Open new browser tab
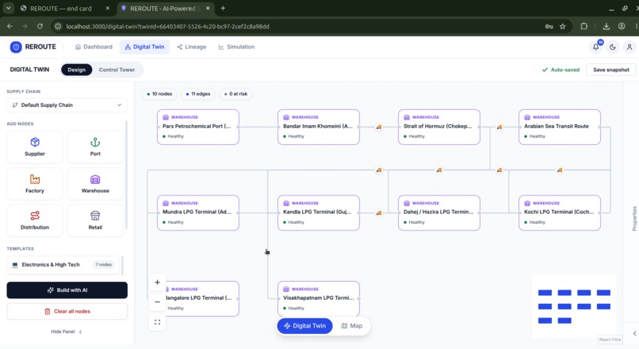This screenshot has height=349, width=639. point(223,8)
